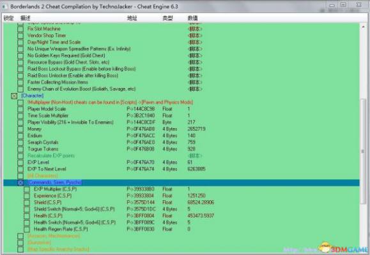Select Experience (C.S.P) value 1251250
This screenshot has width=370, height=255.
pos(196,196)
